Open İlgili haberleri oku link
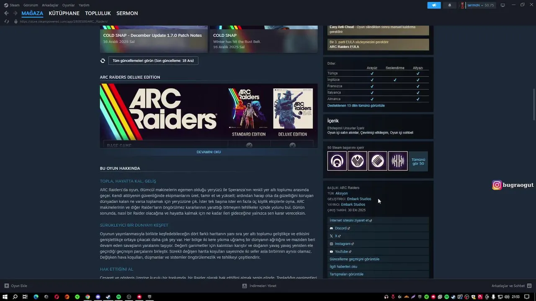The height and width of the screenshot is (301, 536). coord(378,267)
